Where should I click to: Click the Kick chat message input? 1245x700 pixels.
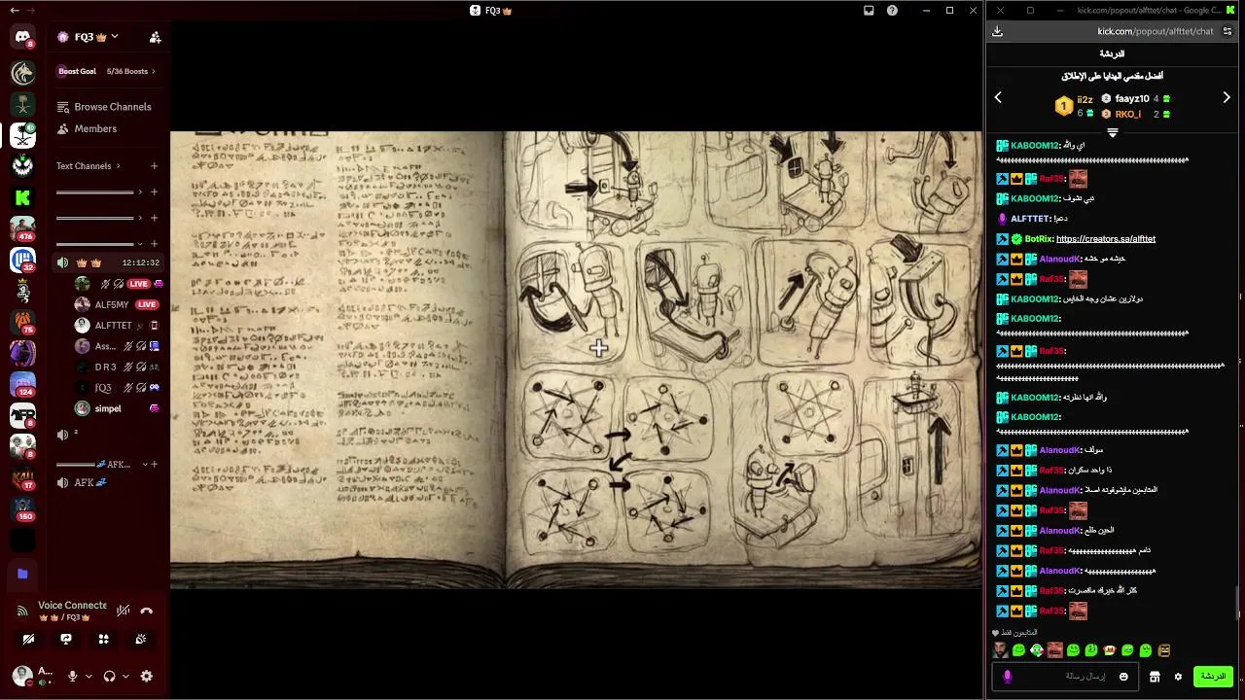(1066, 677)
